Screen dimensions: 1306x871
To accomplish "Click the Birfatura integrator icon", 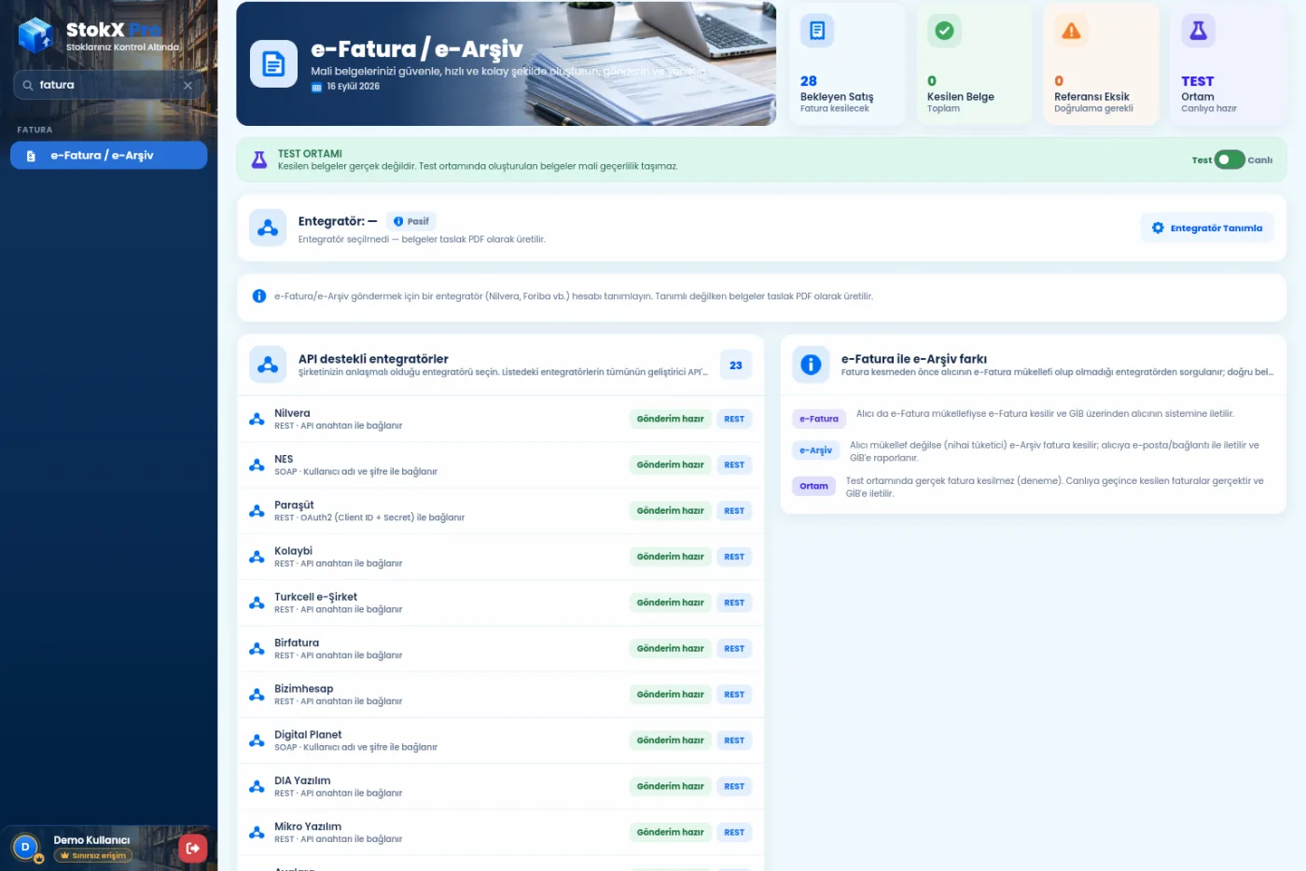I will click(x=257, y=648).
